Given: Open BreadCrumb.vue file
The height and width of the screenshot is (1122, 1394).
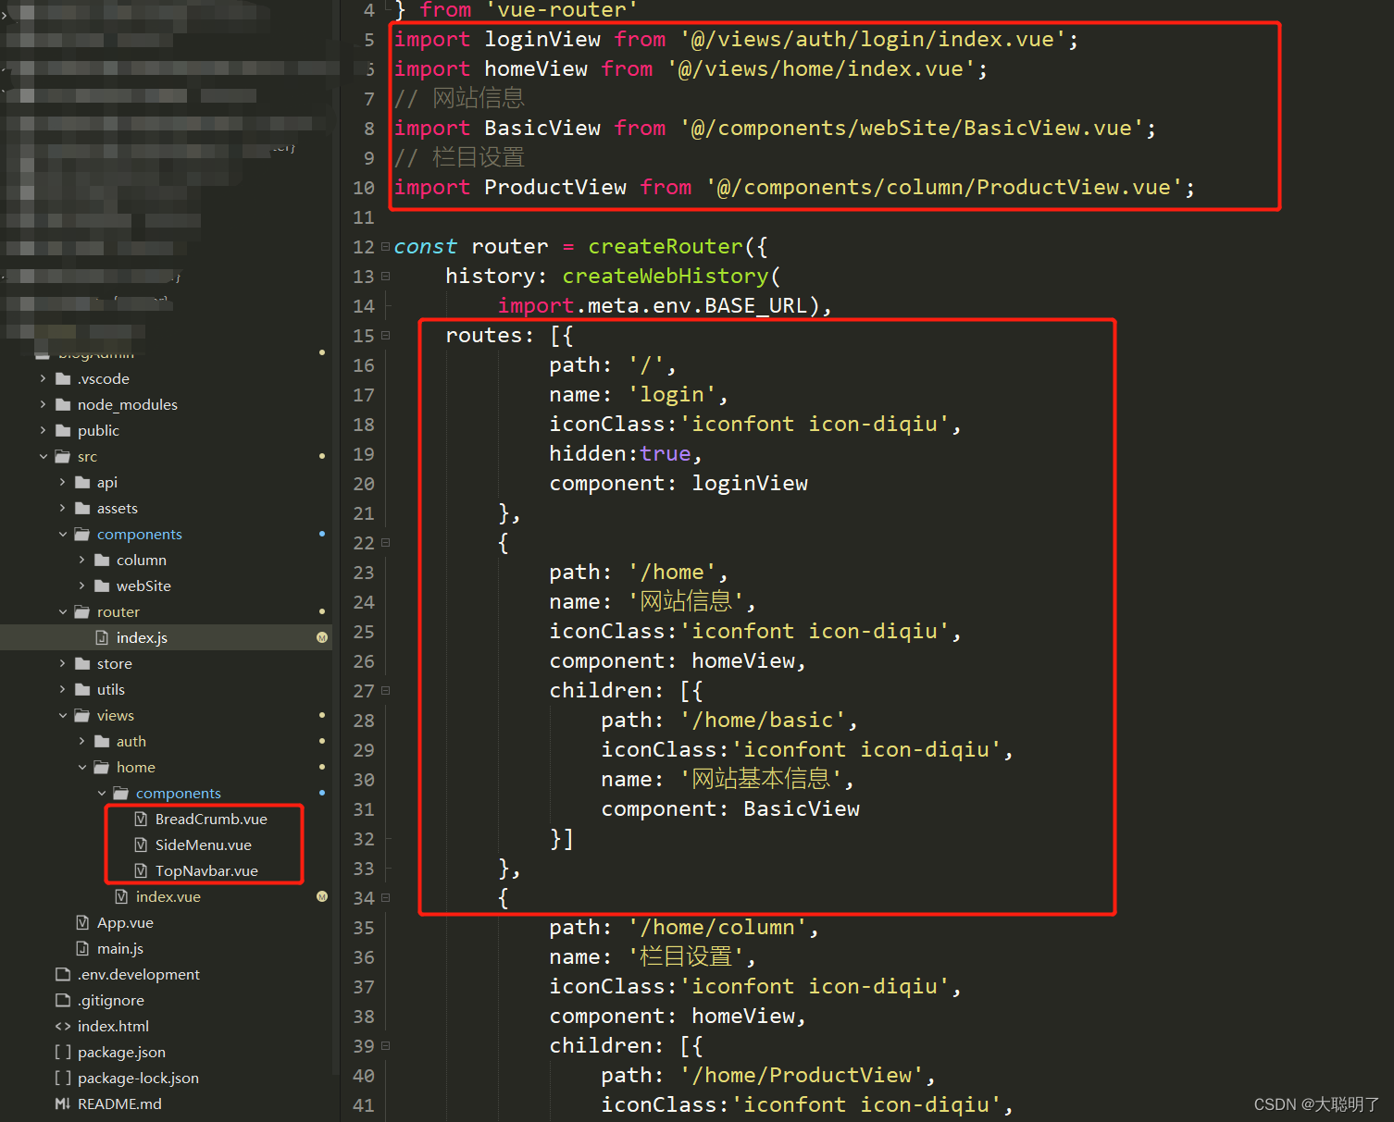Looking at the screenshot, I should tap(211, 819).
